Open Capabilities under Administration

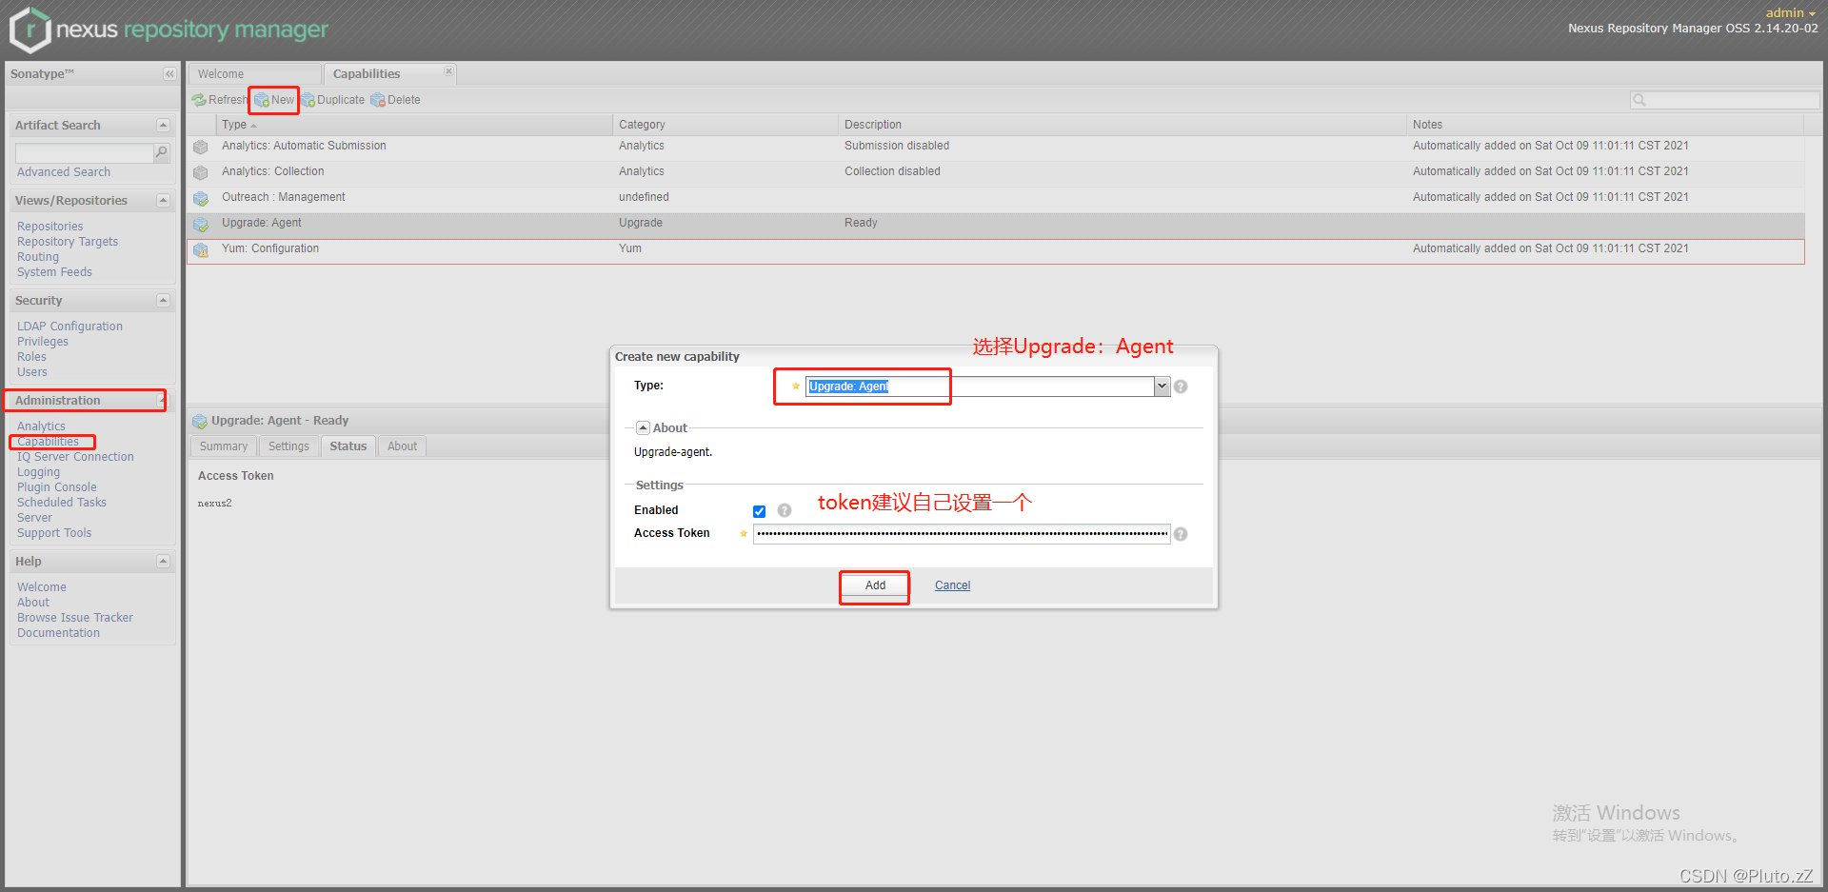(48, 442)
